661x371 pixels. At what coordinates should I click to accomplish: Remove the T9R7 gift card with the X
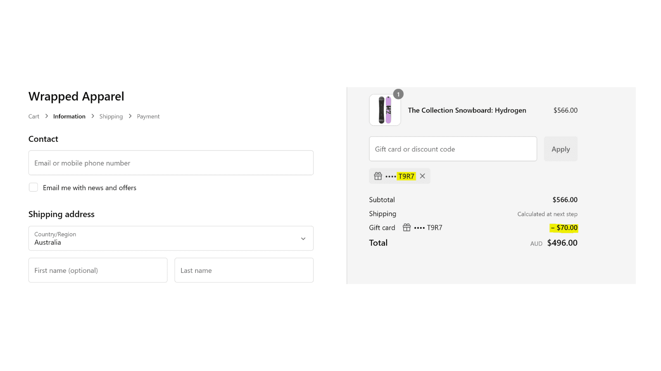click(x=422, y=176)
